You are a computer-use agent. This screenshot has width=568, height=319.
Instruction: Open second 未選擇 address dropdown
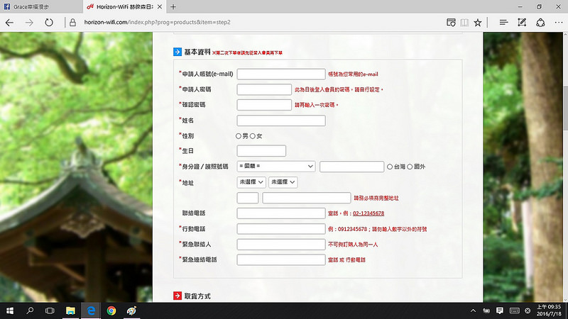(x=283, y=182)
